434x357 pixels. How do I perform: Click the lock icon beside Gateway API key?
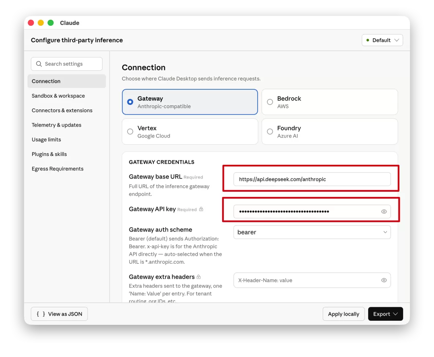(x=201, y=209)
